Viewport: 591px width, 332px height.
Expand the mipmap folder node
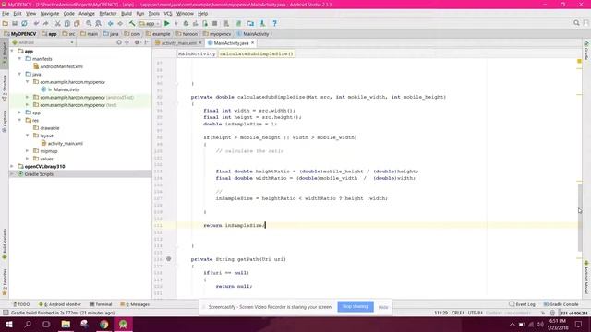coord(28,151)
